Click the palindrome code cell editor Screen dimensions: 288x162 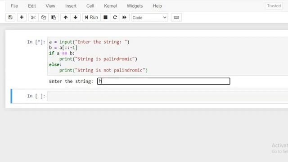pos(167,56)
